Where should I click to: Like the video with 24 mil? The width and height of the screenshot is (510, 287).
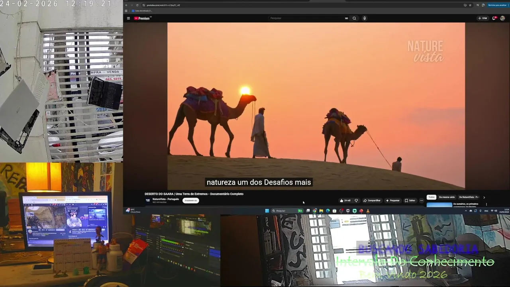(345, 201)
